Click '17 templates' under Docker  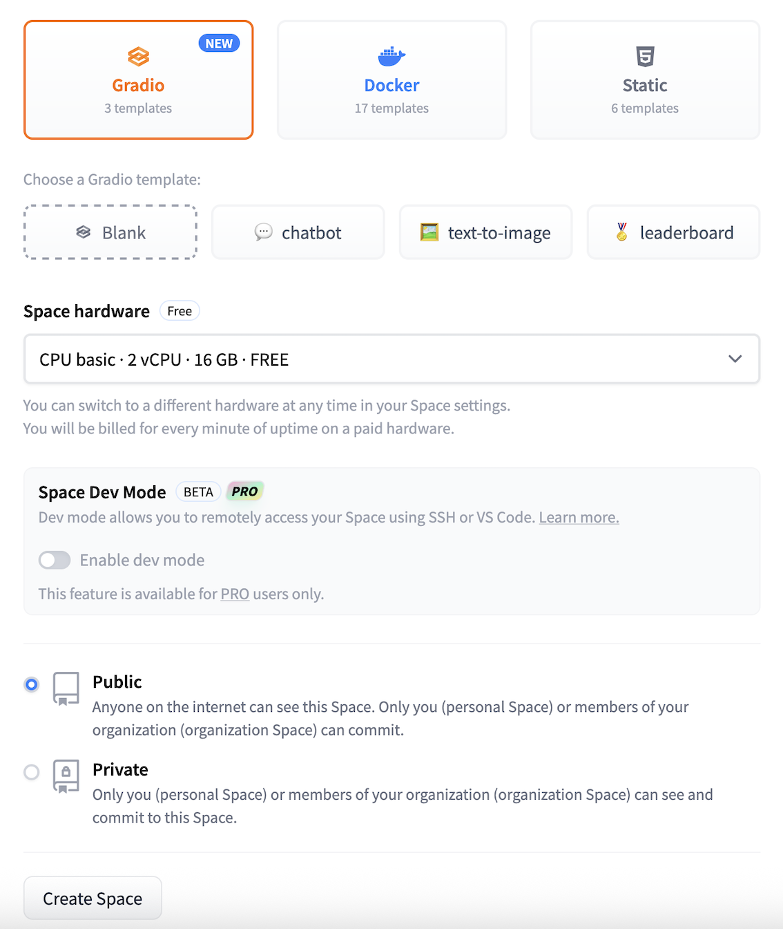391,109
